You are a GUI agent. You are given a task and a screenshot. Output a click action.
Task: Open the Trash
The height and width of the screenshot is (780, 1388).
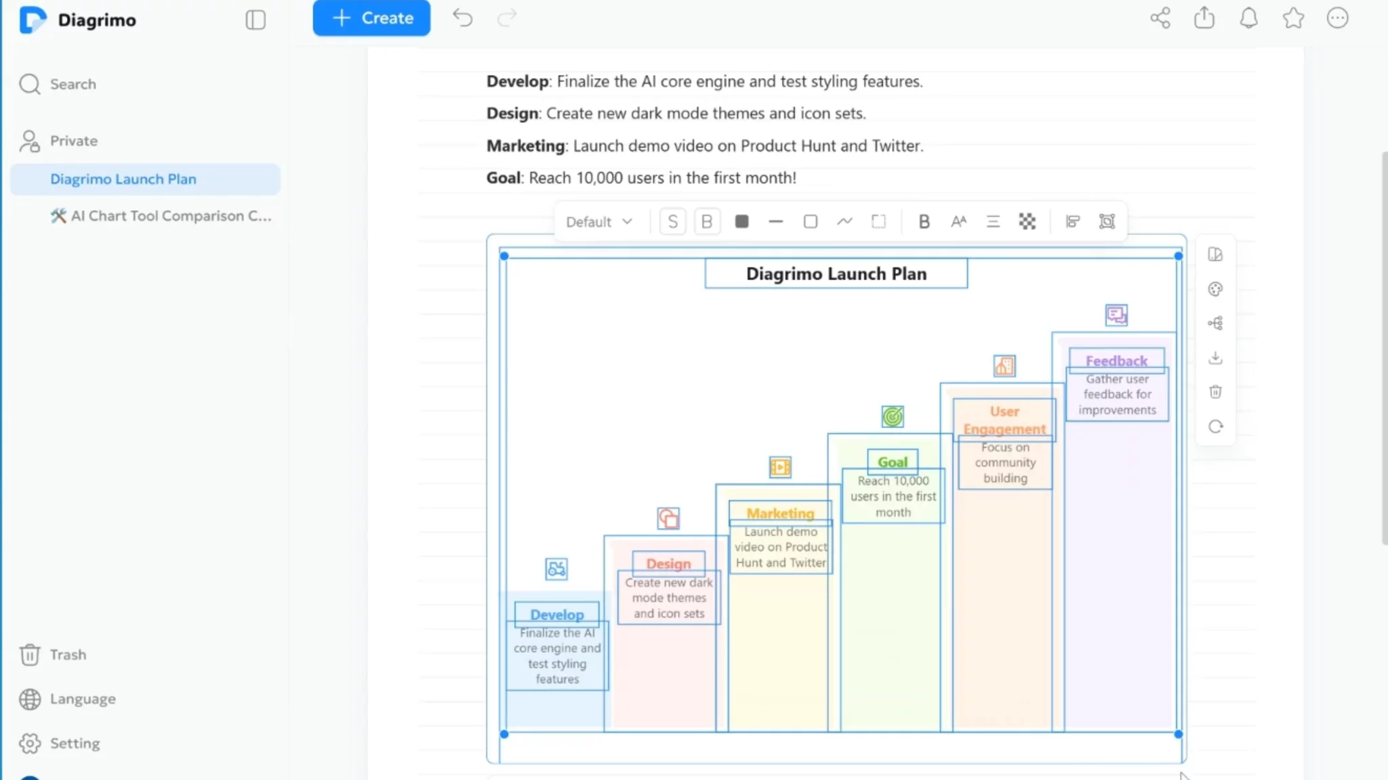pos(53,655)
